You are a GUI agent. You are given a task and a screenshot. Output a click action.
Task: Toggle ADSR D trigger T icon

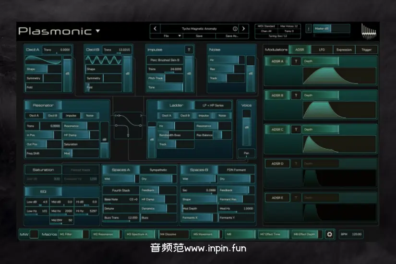pyautogui.click(x=296, y=164)
